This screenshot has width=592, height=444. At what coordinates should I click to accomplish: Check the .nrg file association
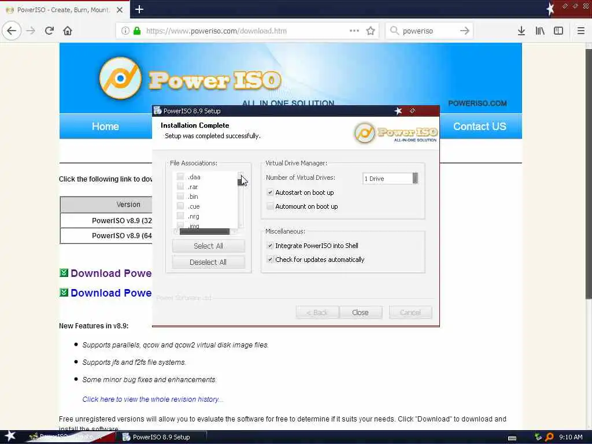click(x=180, y=216)
